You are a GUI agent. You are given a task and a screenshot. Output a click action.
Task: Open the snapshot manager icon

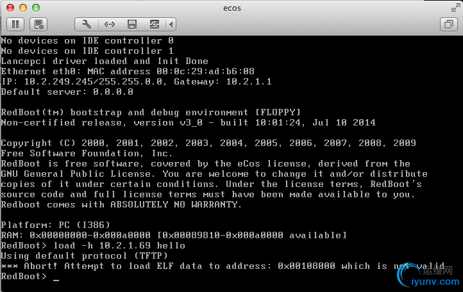point(38,24)
